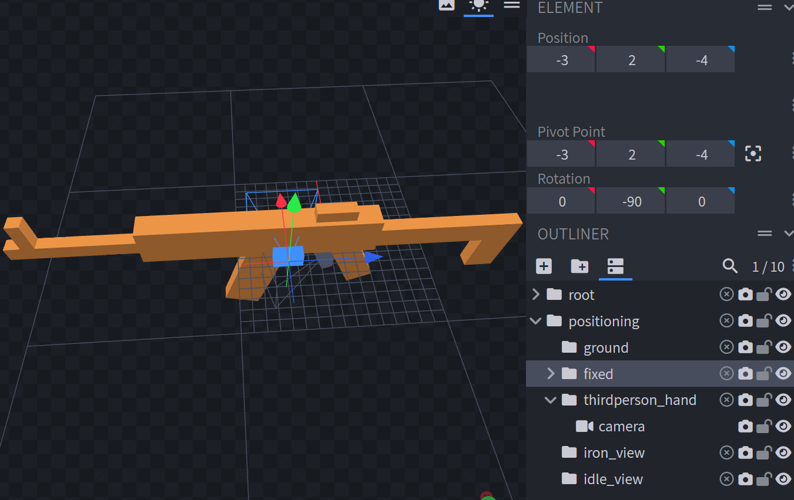
Task: Hide the root group
Action: coord(783,294)
